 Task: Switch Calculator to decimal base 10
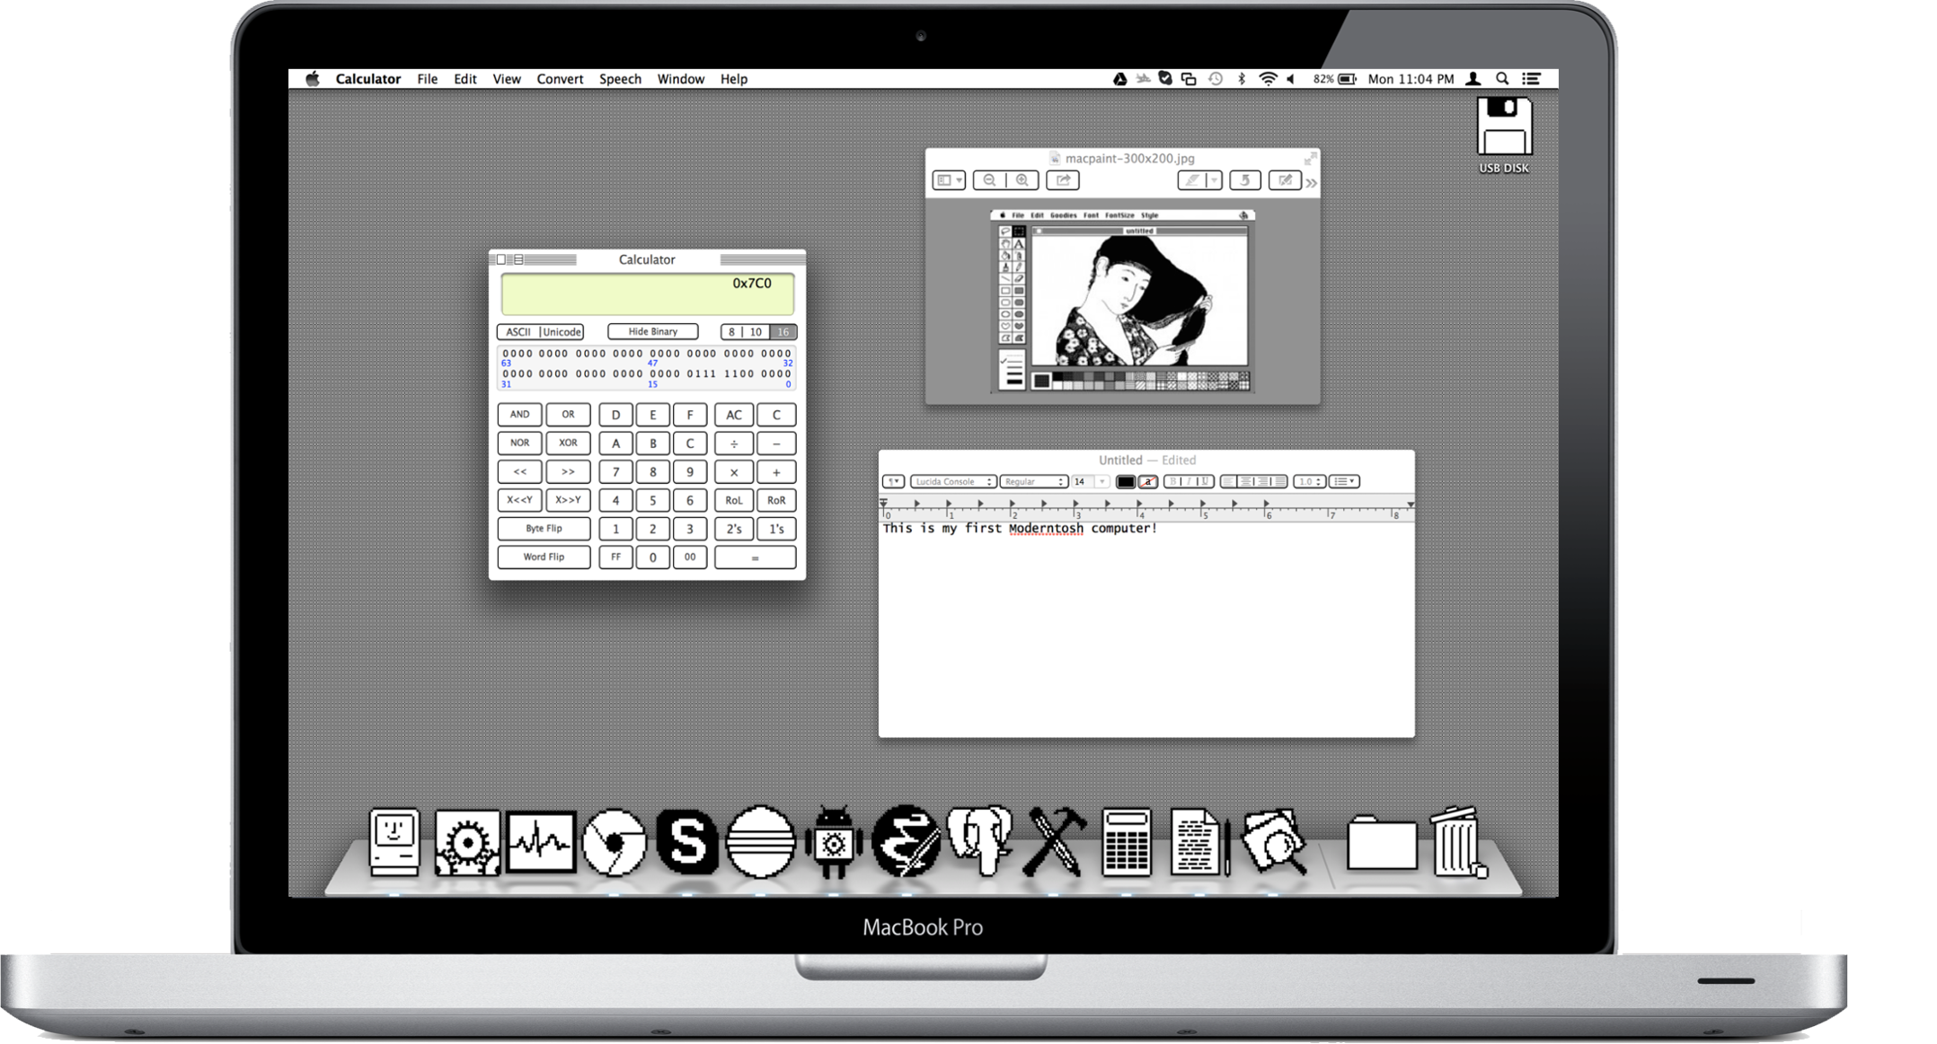pyautogui.click(x=756, y=332)
